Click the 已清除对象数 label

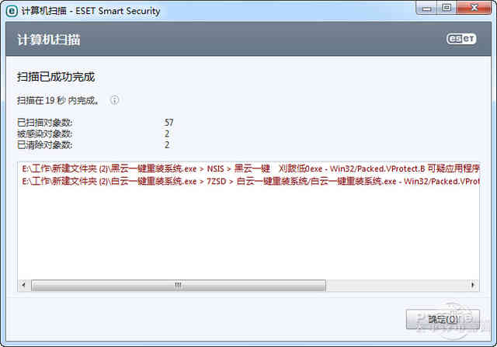[45, 145]
